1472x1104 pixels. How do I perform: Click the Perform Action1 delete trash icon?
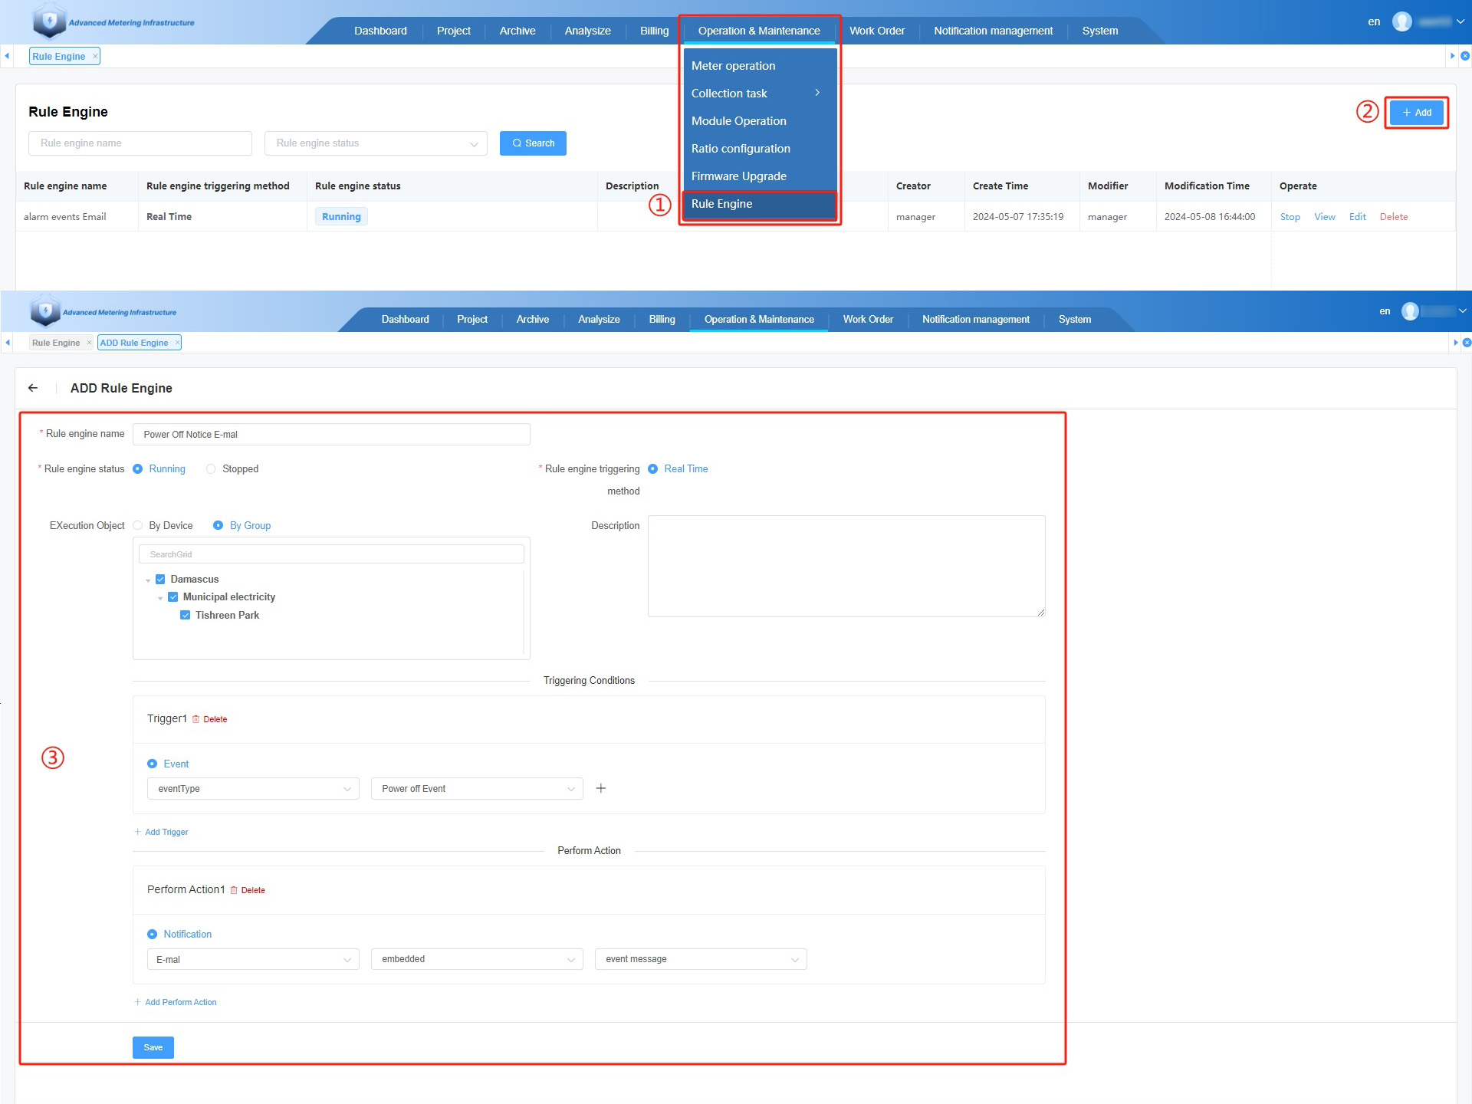click(234, 890)
